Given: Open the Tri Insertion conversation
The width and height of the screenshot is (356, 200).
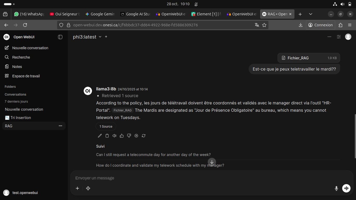Looking at the screenshot, I should [x=20, y=118].
